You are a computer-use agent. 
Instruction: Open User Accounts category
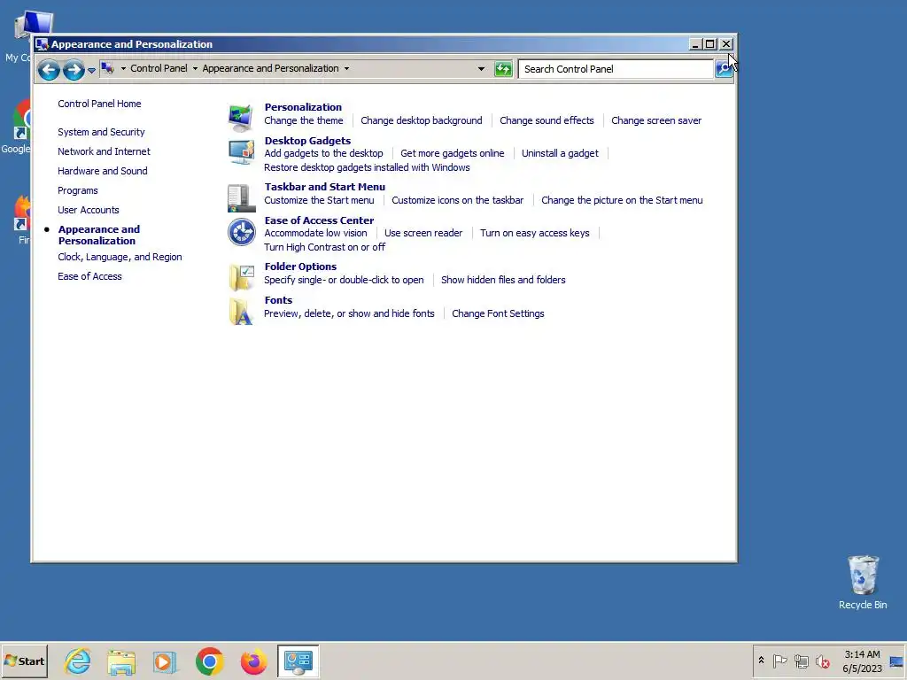click(x=89, y=210)
